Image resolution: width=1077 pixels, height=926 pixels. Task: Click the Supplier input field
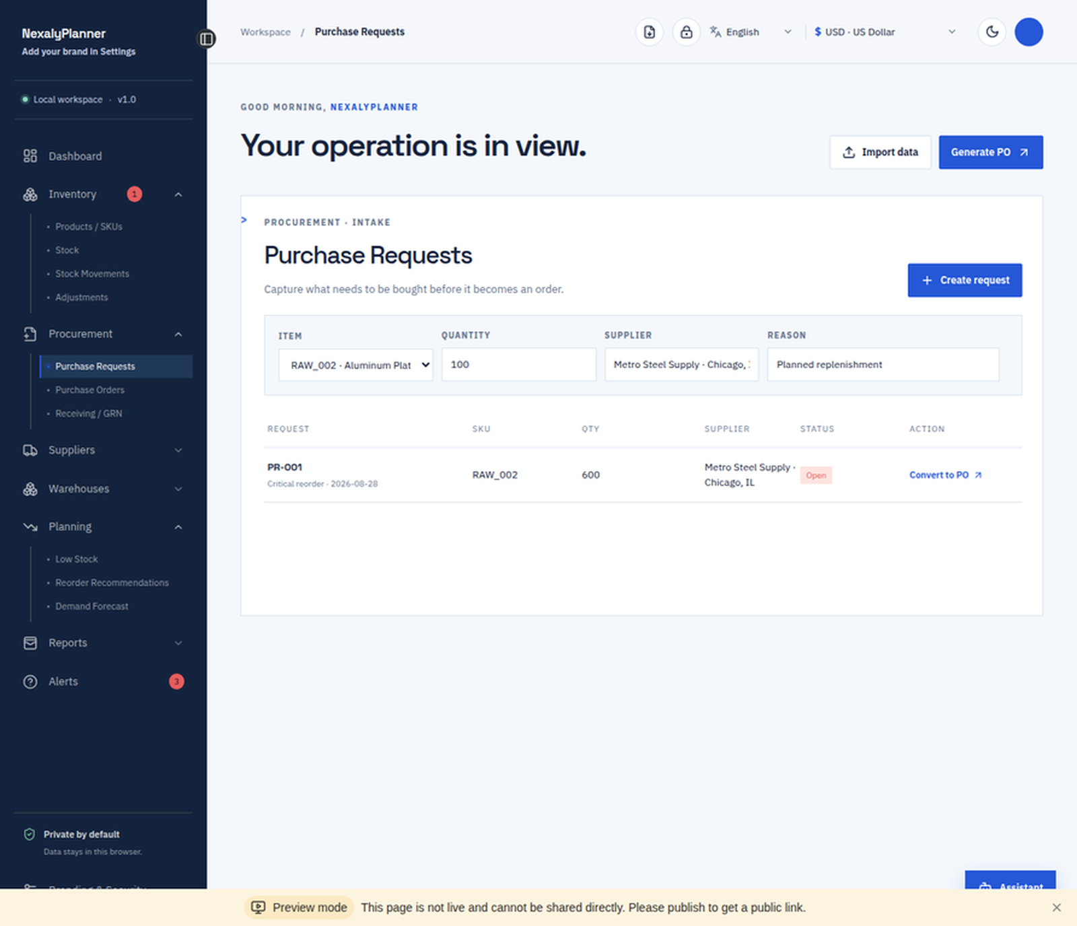pos(682,365)
